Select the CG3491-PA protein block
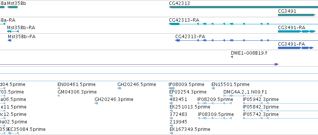Screen dimensions: 318x135 point(296,48)
